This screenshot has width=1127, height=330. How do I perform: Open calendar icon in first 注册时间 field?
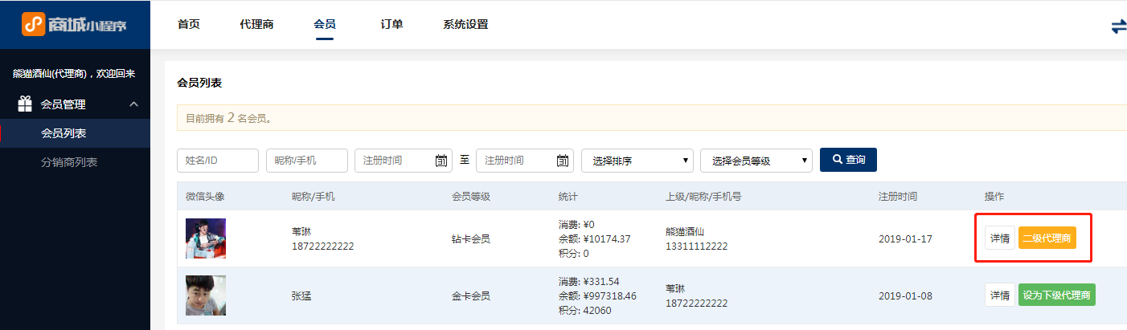[441, 161]
